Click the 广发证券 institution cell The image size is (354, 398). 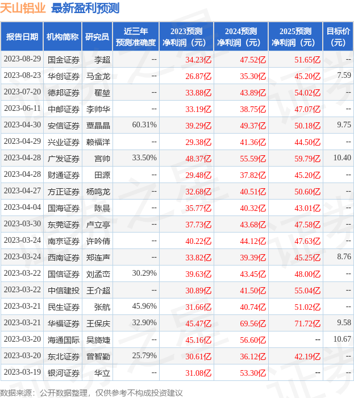pos(64,159)
